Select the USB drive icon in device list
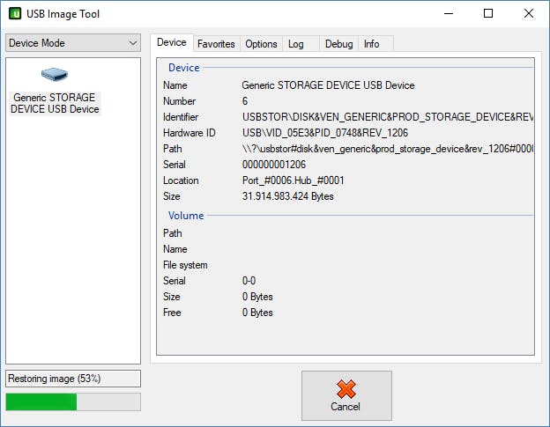Screen dimensions: 550x427 (x=55, y=74)
